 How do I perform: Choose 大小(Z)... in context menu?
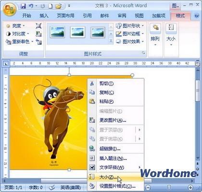pyautogui.click(x=115, y=177)
